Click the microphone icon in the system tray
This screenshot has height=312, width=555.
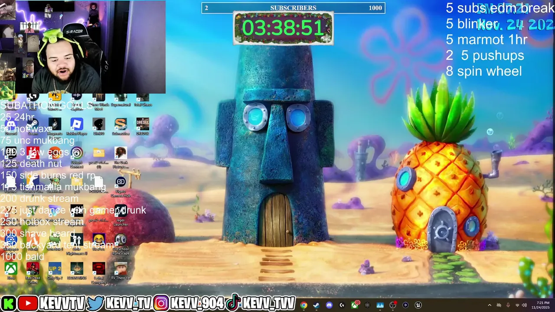508,305
